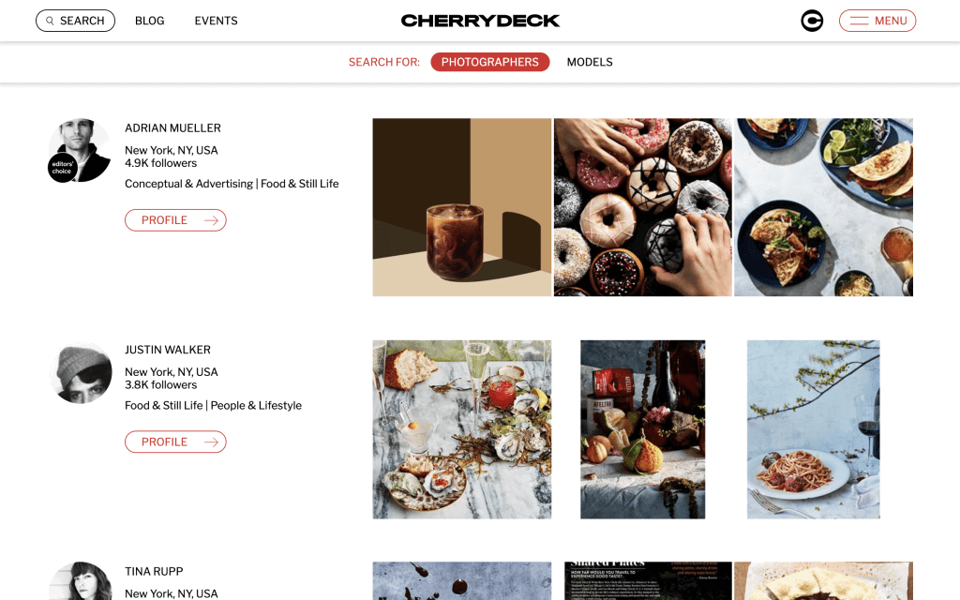This screenshot has height=600, width=960.
Task: Click the CHERRYDECK wordmark logo
Action: pyautogui.click(x=480, y=21)
